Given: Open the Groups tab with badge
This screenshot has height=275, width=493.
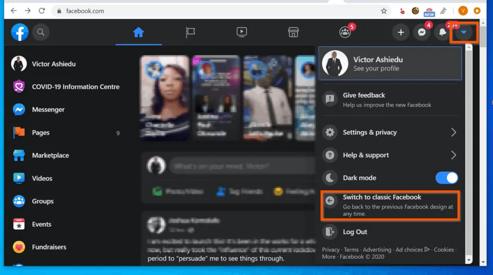Looking at the screenshot, I should [x=345, y=32].
